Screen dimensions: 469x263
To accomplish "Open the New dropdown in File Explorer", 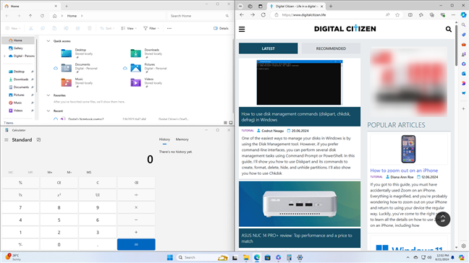I will point(13,28).
